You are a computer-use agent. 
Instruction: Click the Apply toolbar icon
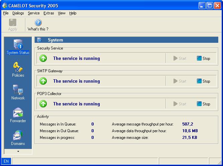coord(13,22)
